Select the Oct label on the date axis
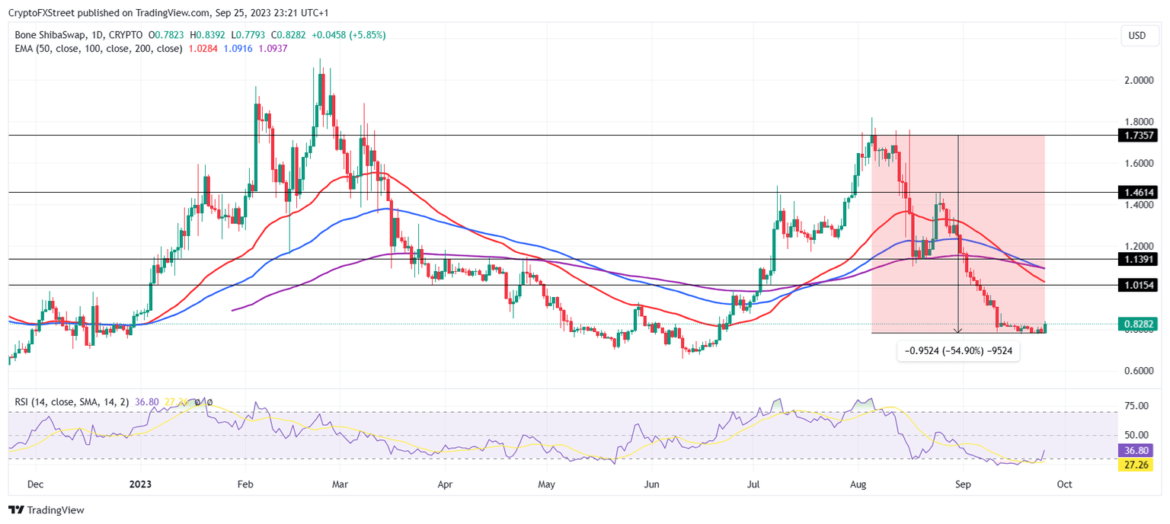 pyautogui.click(x=1063, y=484)
